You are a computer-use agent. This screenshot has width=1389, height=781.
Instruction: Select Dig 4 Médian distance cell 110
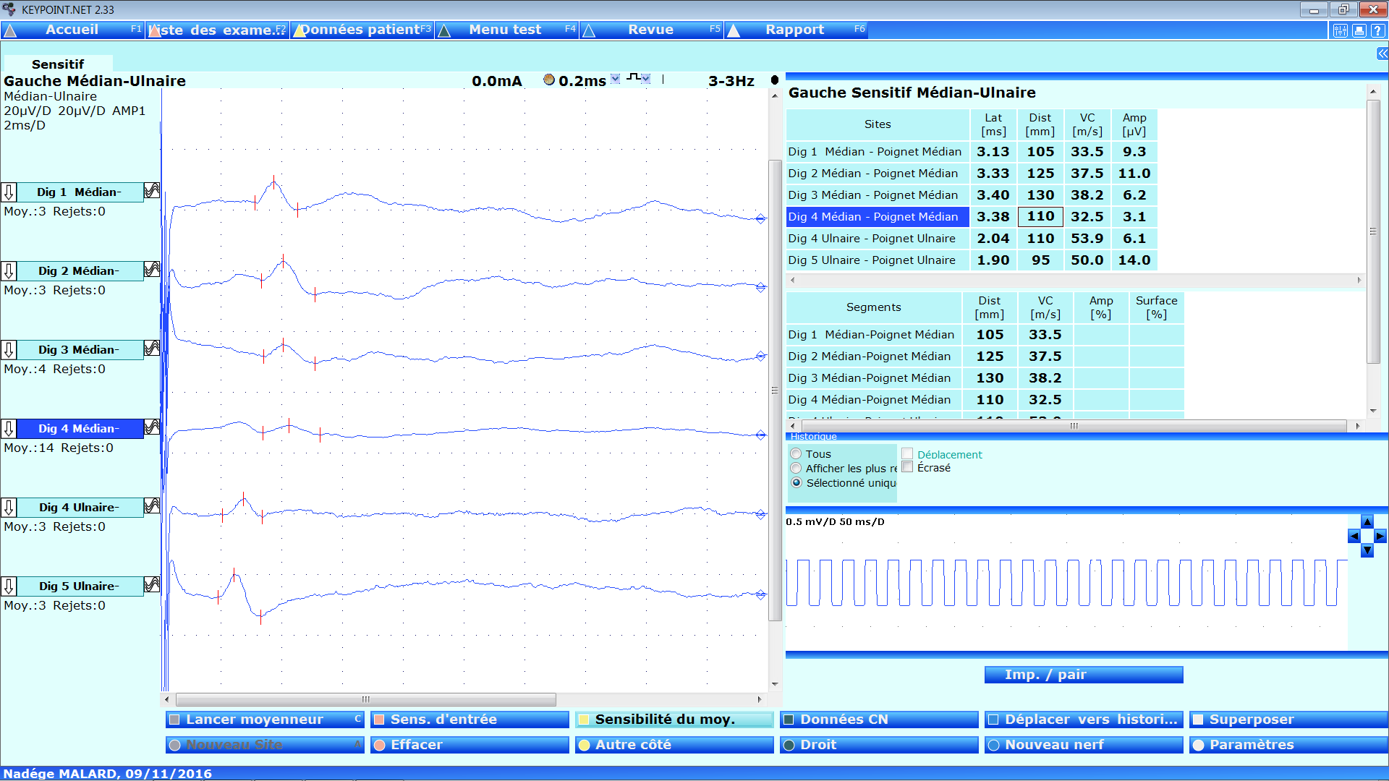tap(1040, 216)
